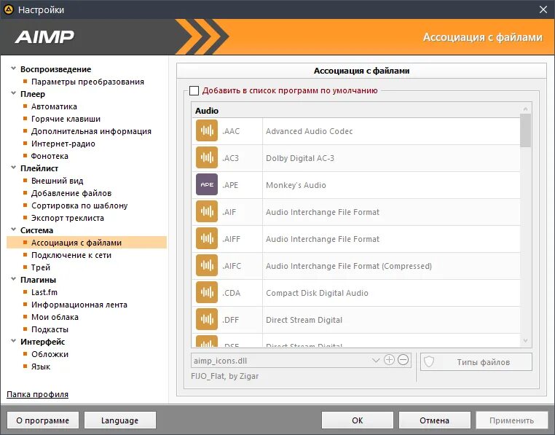Select Ассоциация с файлами item
The image size is (555, 435).
coord(87,243)
